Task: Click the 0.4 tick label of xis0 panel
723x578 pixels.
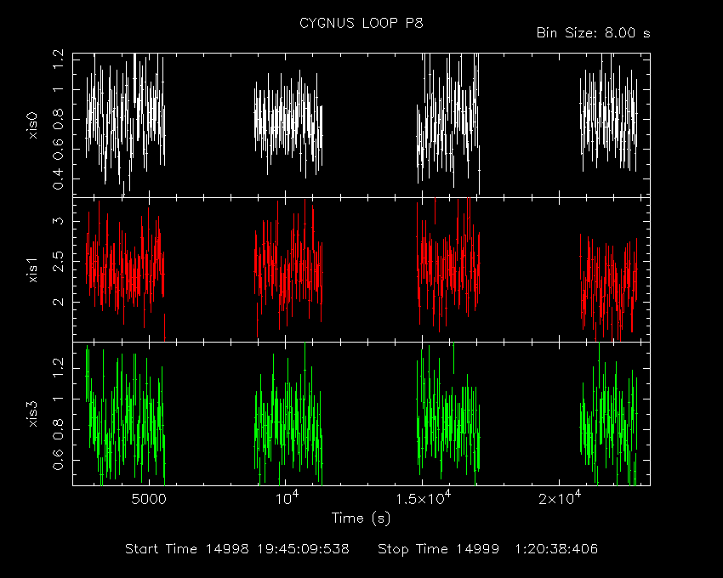Action: pyautogui.click(x=58, y=178)
